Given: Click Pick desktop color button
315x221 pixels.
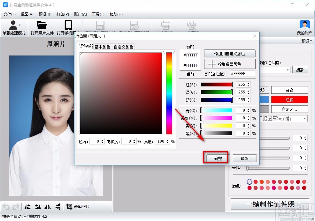Looking at the screenshot, I should click(x=230, y=64).
